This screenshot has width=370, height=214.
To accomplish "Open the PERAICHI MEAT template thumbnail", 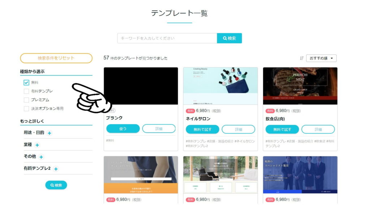I will (x=300, y=86).
